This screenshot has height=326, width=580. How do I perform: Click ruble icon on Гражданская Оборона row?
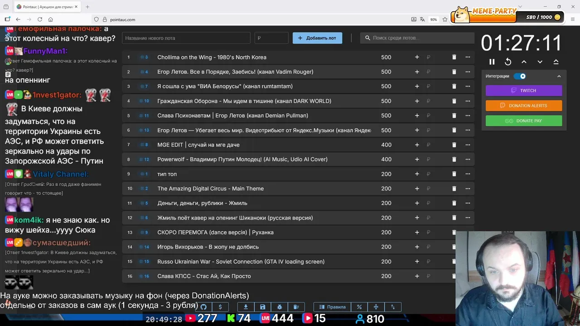coord(428,101)
